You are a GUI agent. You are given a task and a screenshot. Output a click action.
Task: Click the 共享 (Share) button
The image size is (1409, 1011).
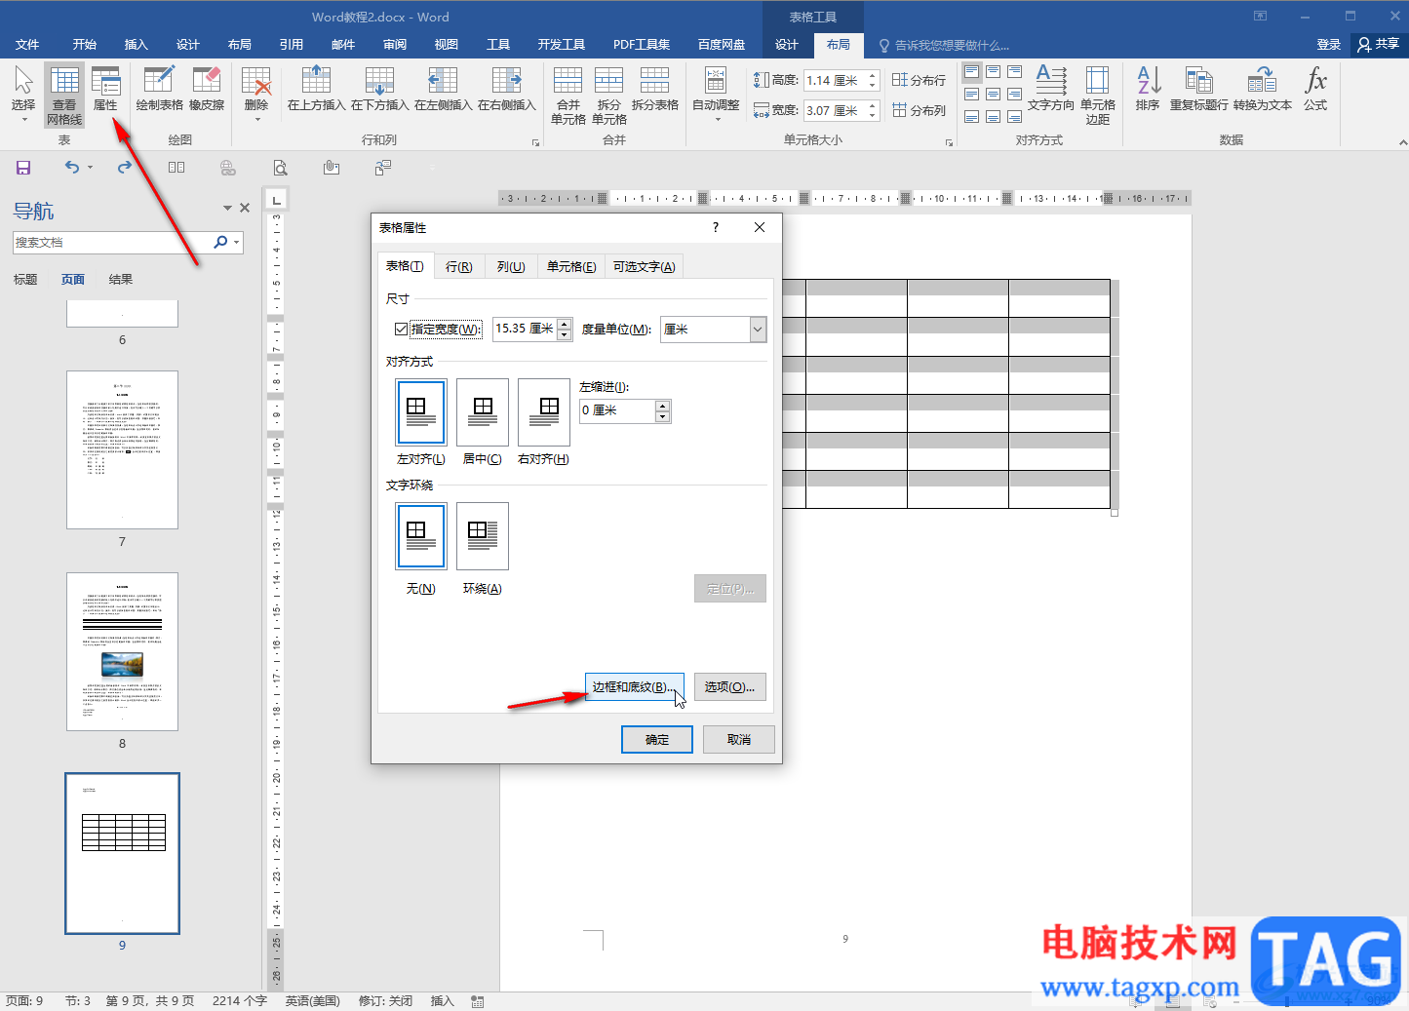tap(1378, 45)
